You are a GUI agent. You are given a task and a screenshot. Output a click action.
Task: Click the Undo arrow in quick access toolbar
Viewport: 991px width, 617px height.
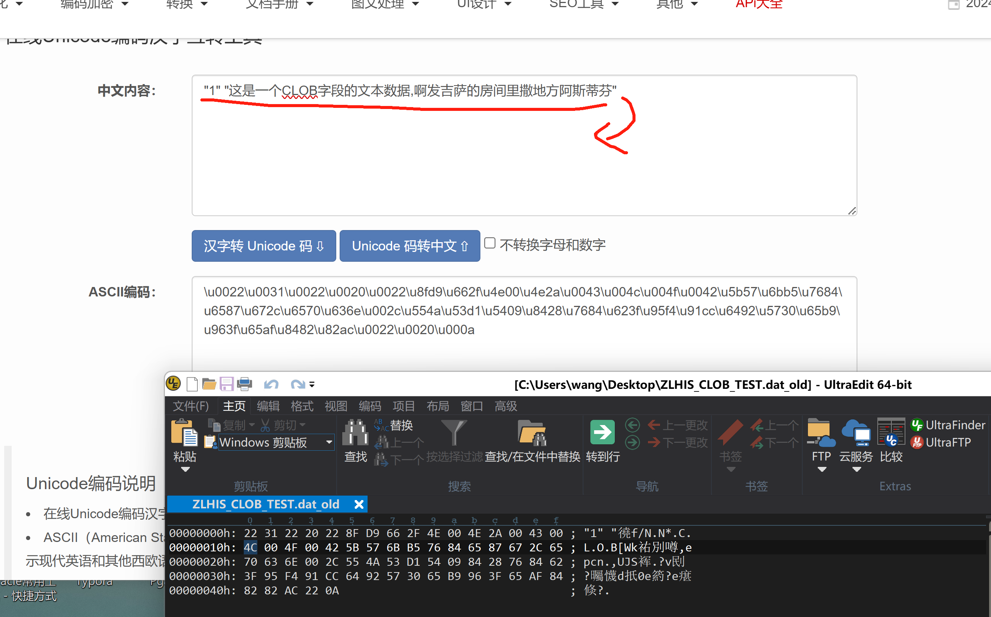(271, 384)
